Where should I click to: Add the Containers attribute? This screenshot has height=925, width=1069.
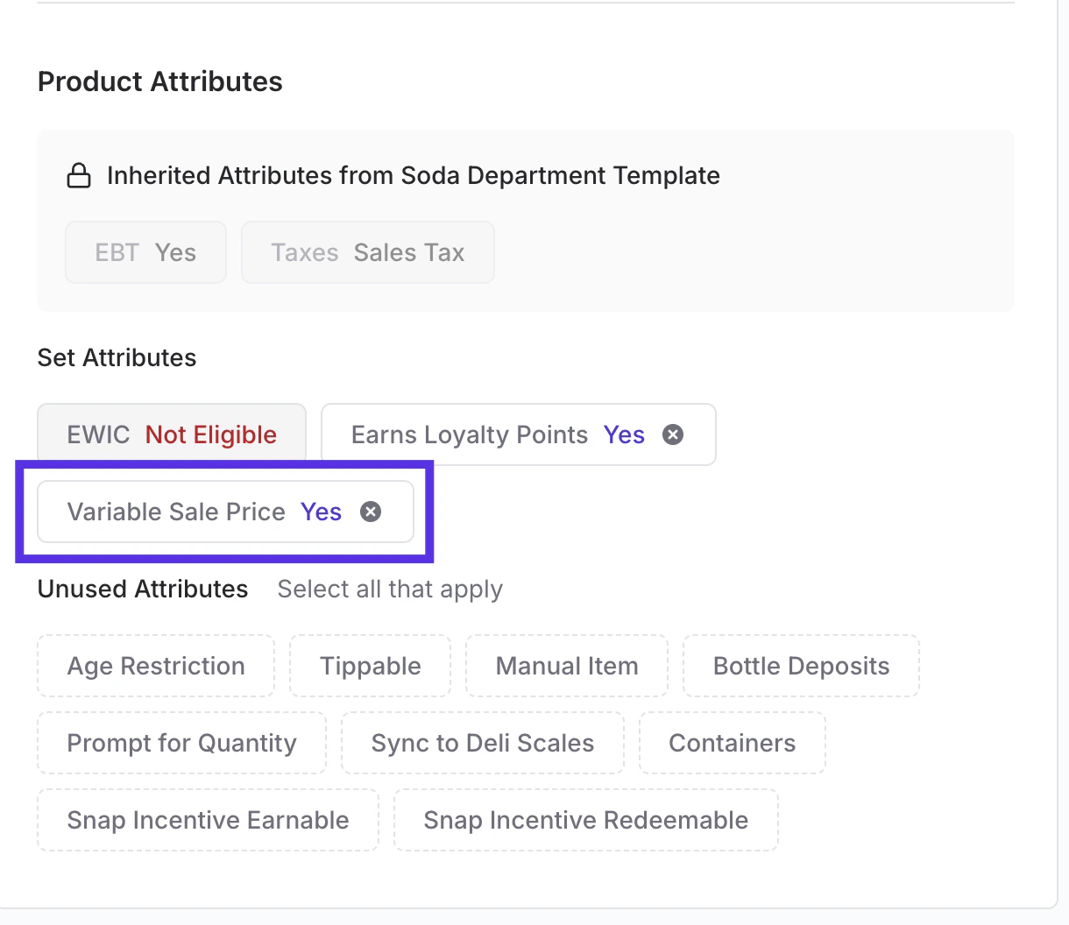(732, 743)
